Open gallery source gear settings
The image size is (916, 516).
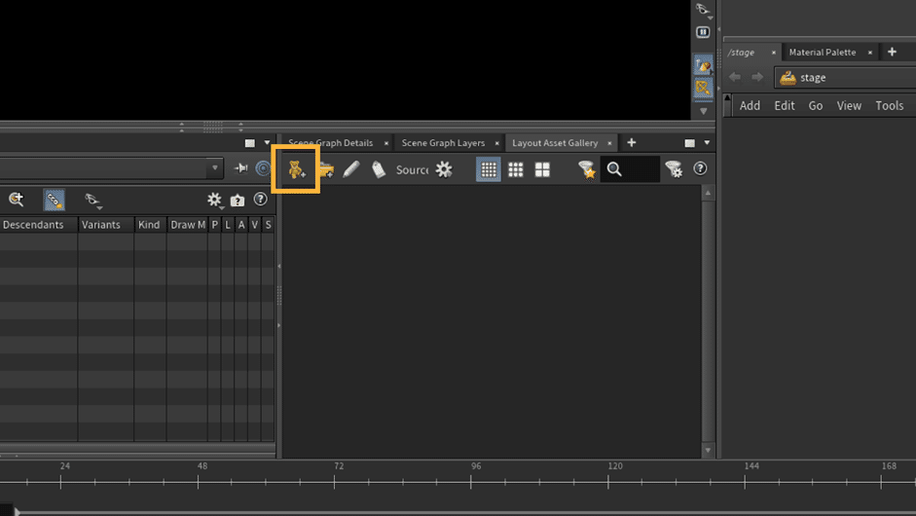pyautogui.click(x=444, y=169)
